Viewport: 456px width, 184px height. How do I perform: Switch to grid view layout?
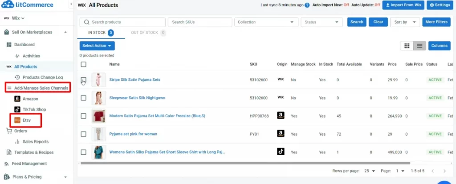tap(407, 46)
